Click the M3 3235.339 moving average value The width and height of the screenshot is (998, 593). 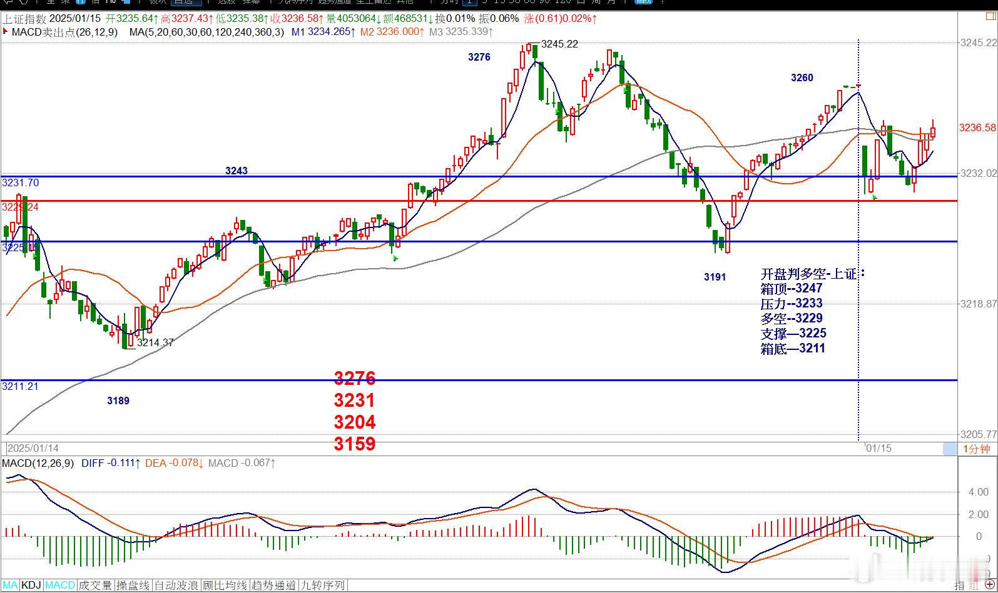[x=461, y=31]
